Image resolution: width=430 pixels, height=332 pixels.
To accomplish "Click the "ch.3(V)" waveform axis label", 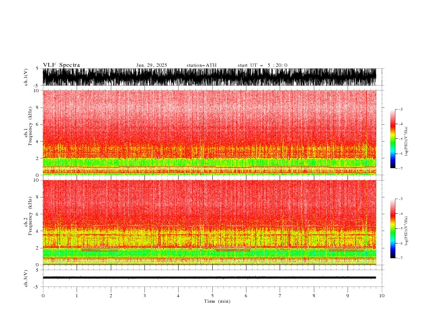I will point(26,278).
